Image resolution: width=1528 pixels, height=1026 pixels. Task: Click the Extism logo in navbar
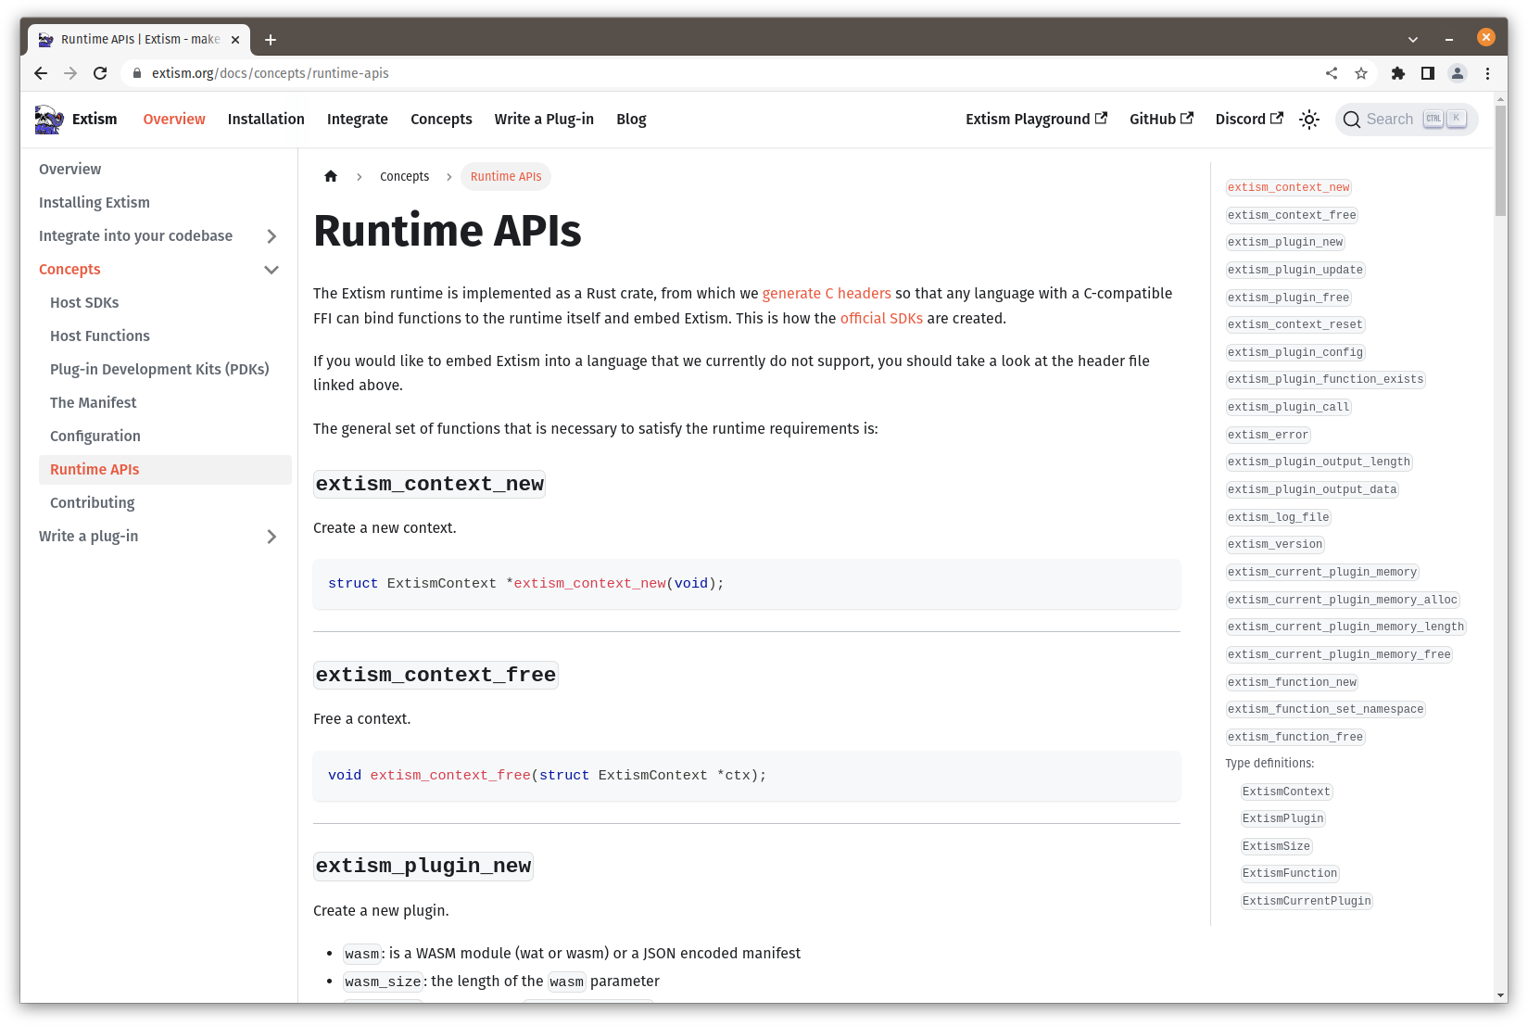coord(48,120)
